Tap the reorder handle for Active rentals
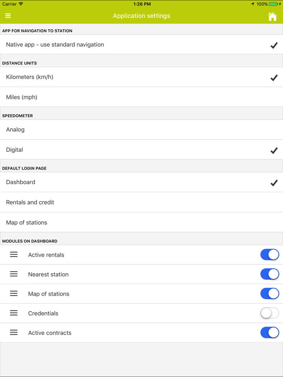 click(x=13, y=254)
